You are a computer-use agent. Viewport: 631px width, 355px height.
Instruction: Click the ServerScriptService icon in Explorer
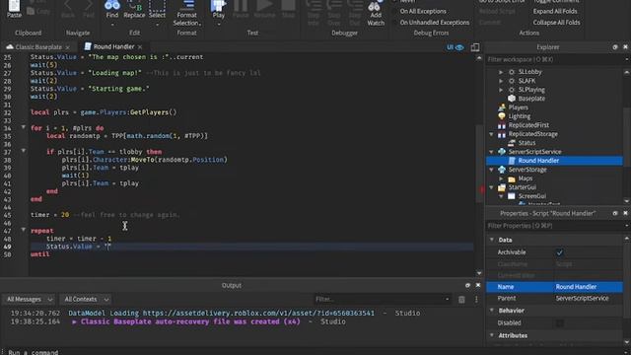(x=502, y=151)
